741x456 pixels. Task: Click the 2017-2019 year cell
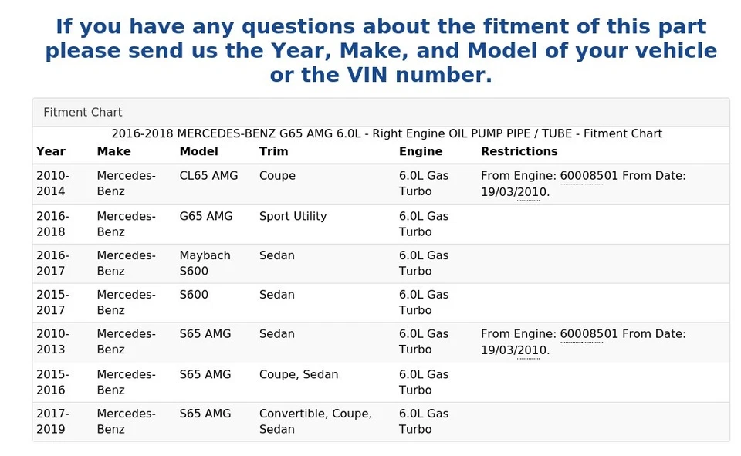coord(52,421)
